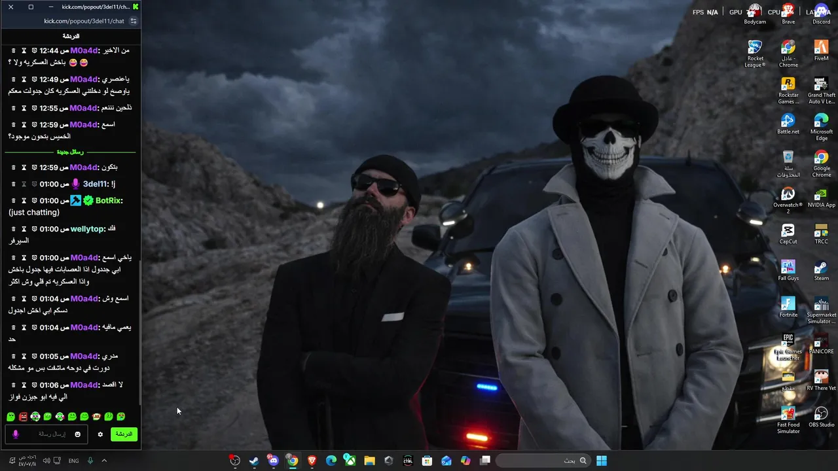Open Battle.net desktop shortcut

coord(788,124)
